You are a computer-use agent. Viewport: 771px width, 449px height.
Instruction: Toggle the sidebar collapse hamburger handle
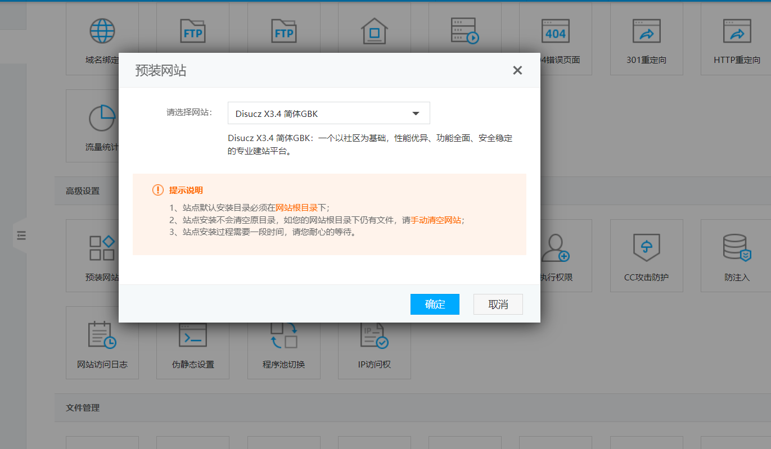21,235
